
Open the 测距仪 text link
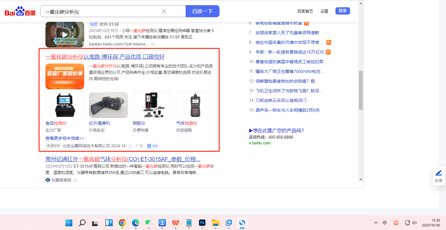(x=139, y=123)
